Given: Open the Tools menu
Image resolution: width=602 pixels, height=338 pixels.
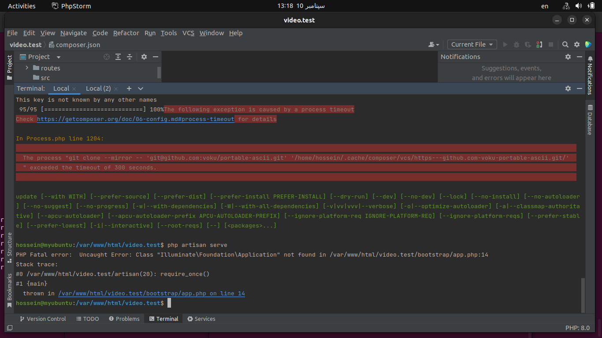Looking at the screenshot, I should tap(169, 33).
